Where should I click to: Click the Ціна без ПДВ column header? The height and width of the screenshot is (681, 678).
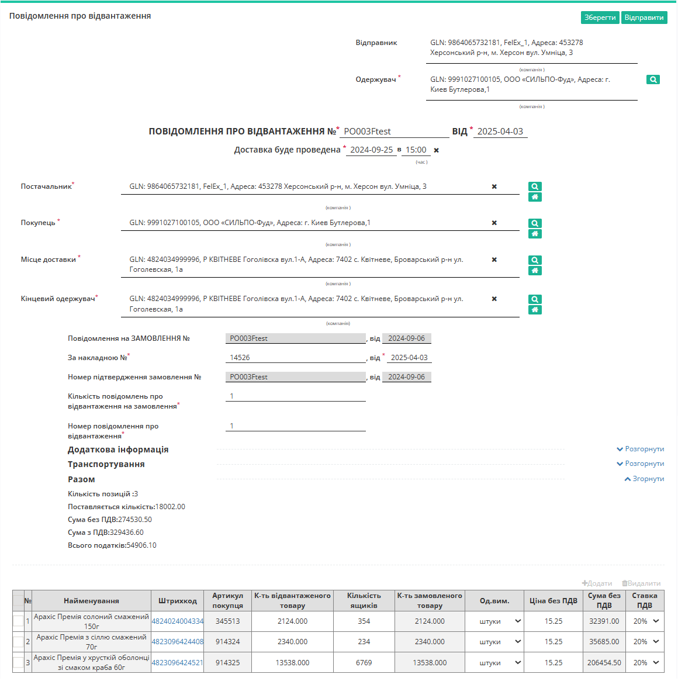554,601
